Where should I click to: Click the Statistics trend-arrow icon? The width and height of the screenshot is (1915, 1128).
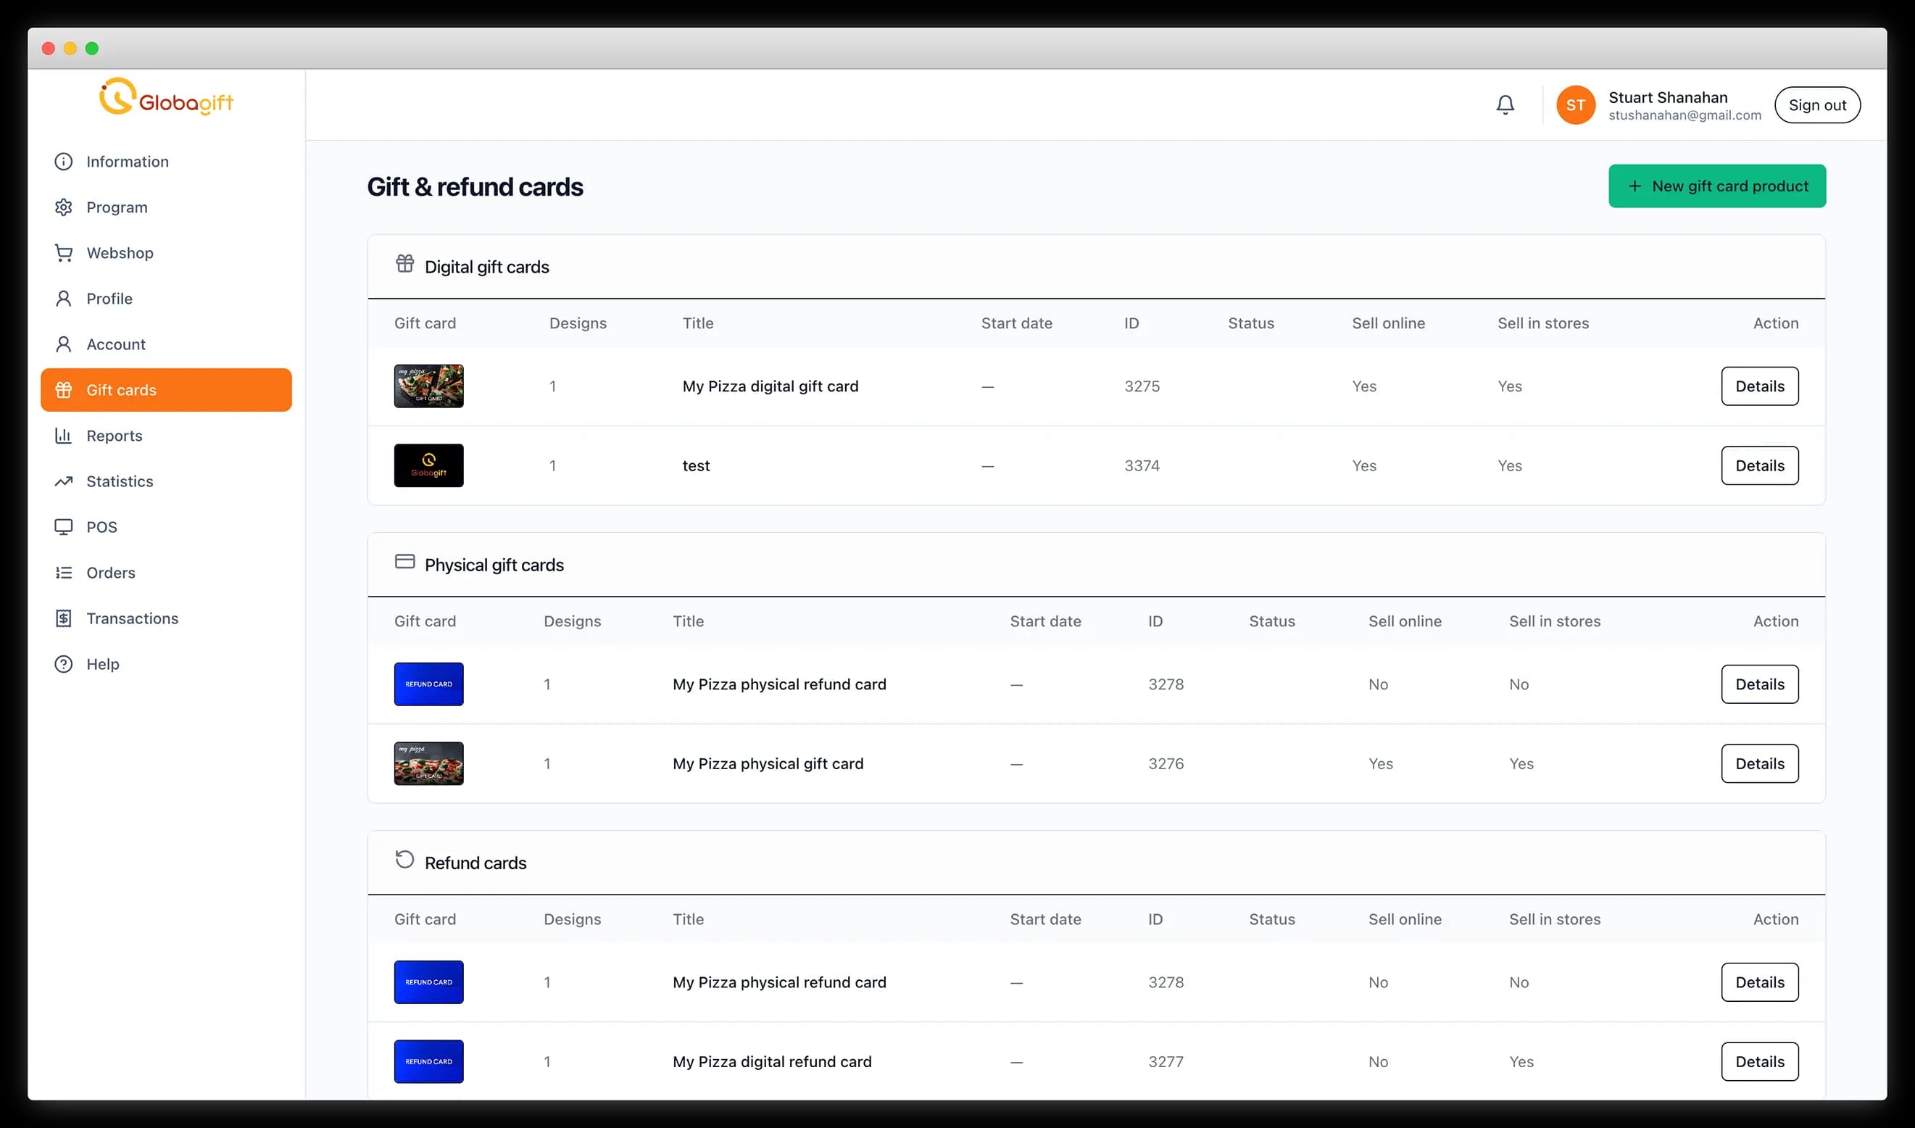point(64,481)
